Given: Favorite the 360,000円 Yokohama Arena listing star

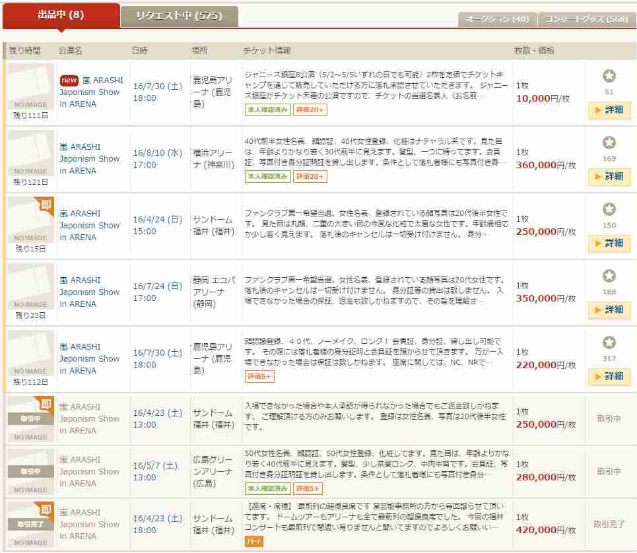Looking at the screenshot, I should click(609, 143).
